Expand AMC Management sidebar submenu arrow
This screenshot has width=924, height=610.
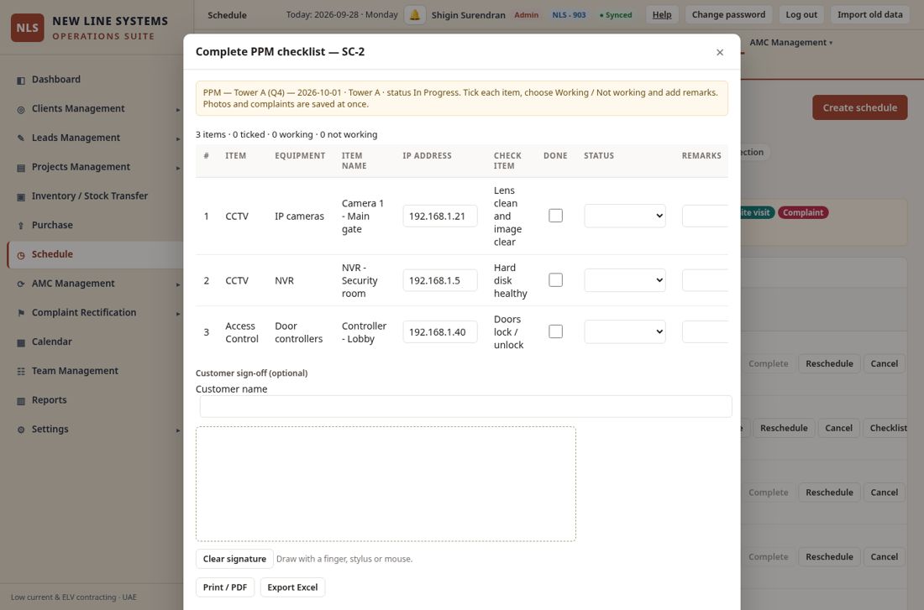coord(177,284)
